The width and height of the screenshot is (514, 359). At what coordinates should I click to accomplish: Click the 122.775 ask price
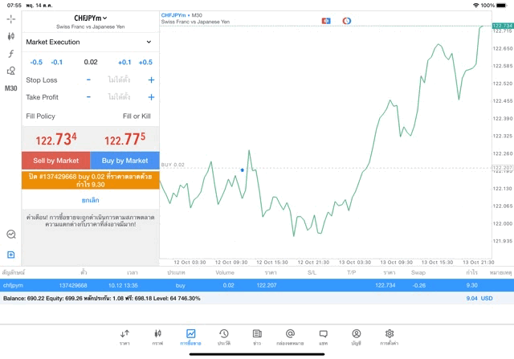point(125,139)
